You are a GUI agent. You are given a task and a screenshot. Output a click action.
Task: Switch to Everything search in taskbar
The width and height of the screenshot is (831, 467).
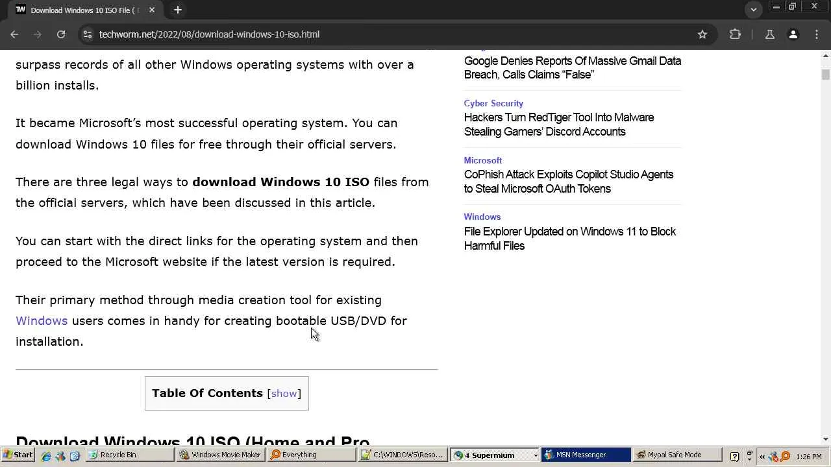pyautogui.click(x=312, y=455)
